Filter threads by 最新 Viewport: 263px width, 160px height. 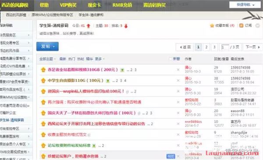(x=63, y=59)
